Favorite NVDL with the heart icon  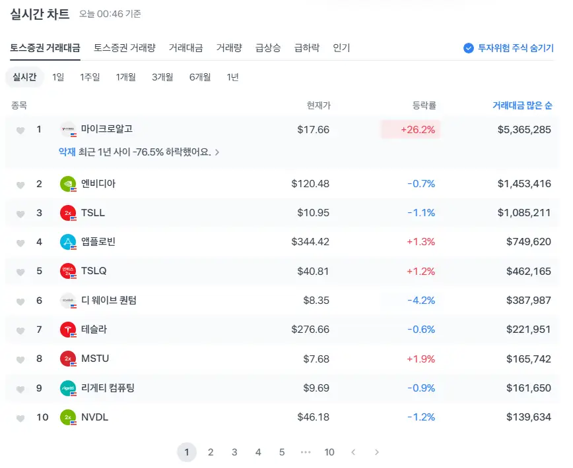tap(20, 419)
